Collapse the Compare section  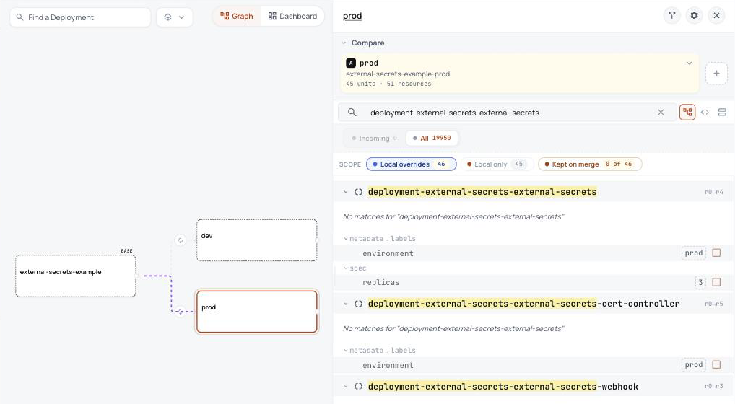pos(344,43)
